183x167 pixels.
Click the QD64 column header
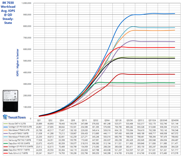(107, 121)
